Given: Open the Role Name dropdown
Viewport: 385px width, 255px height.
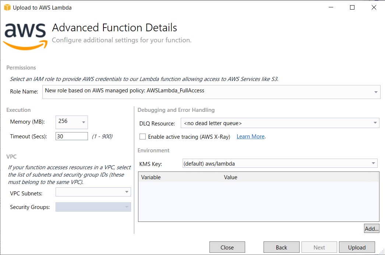Looking at the screenshot, I should point(211,92).
